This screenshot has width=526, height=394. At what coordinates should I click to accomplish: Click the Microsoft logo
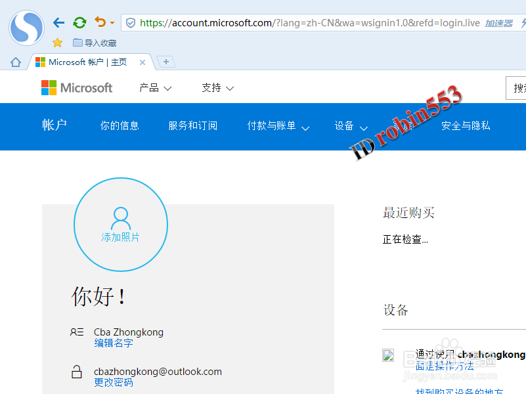click(x=76, y=88)
